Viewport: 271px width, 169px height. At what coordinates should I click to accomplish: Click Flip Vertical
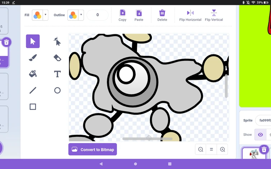[x=214, y=15]
